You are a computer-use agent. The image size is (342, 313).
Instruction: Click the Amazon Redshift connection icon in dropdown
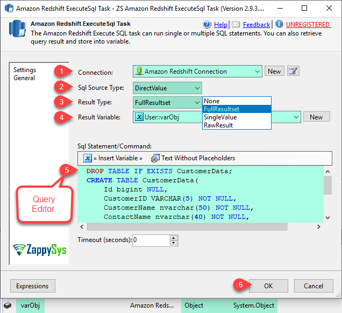point(139,71)
